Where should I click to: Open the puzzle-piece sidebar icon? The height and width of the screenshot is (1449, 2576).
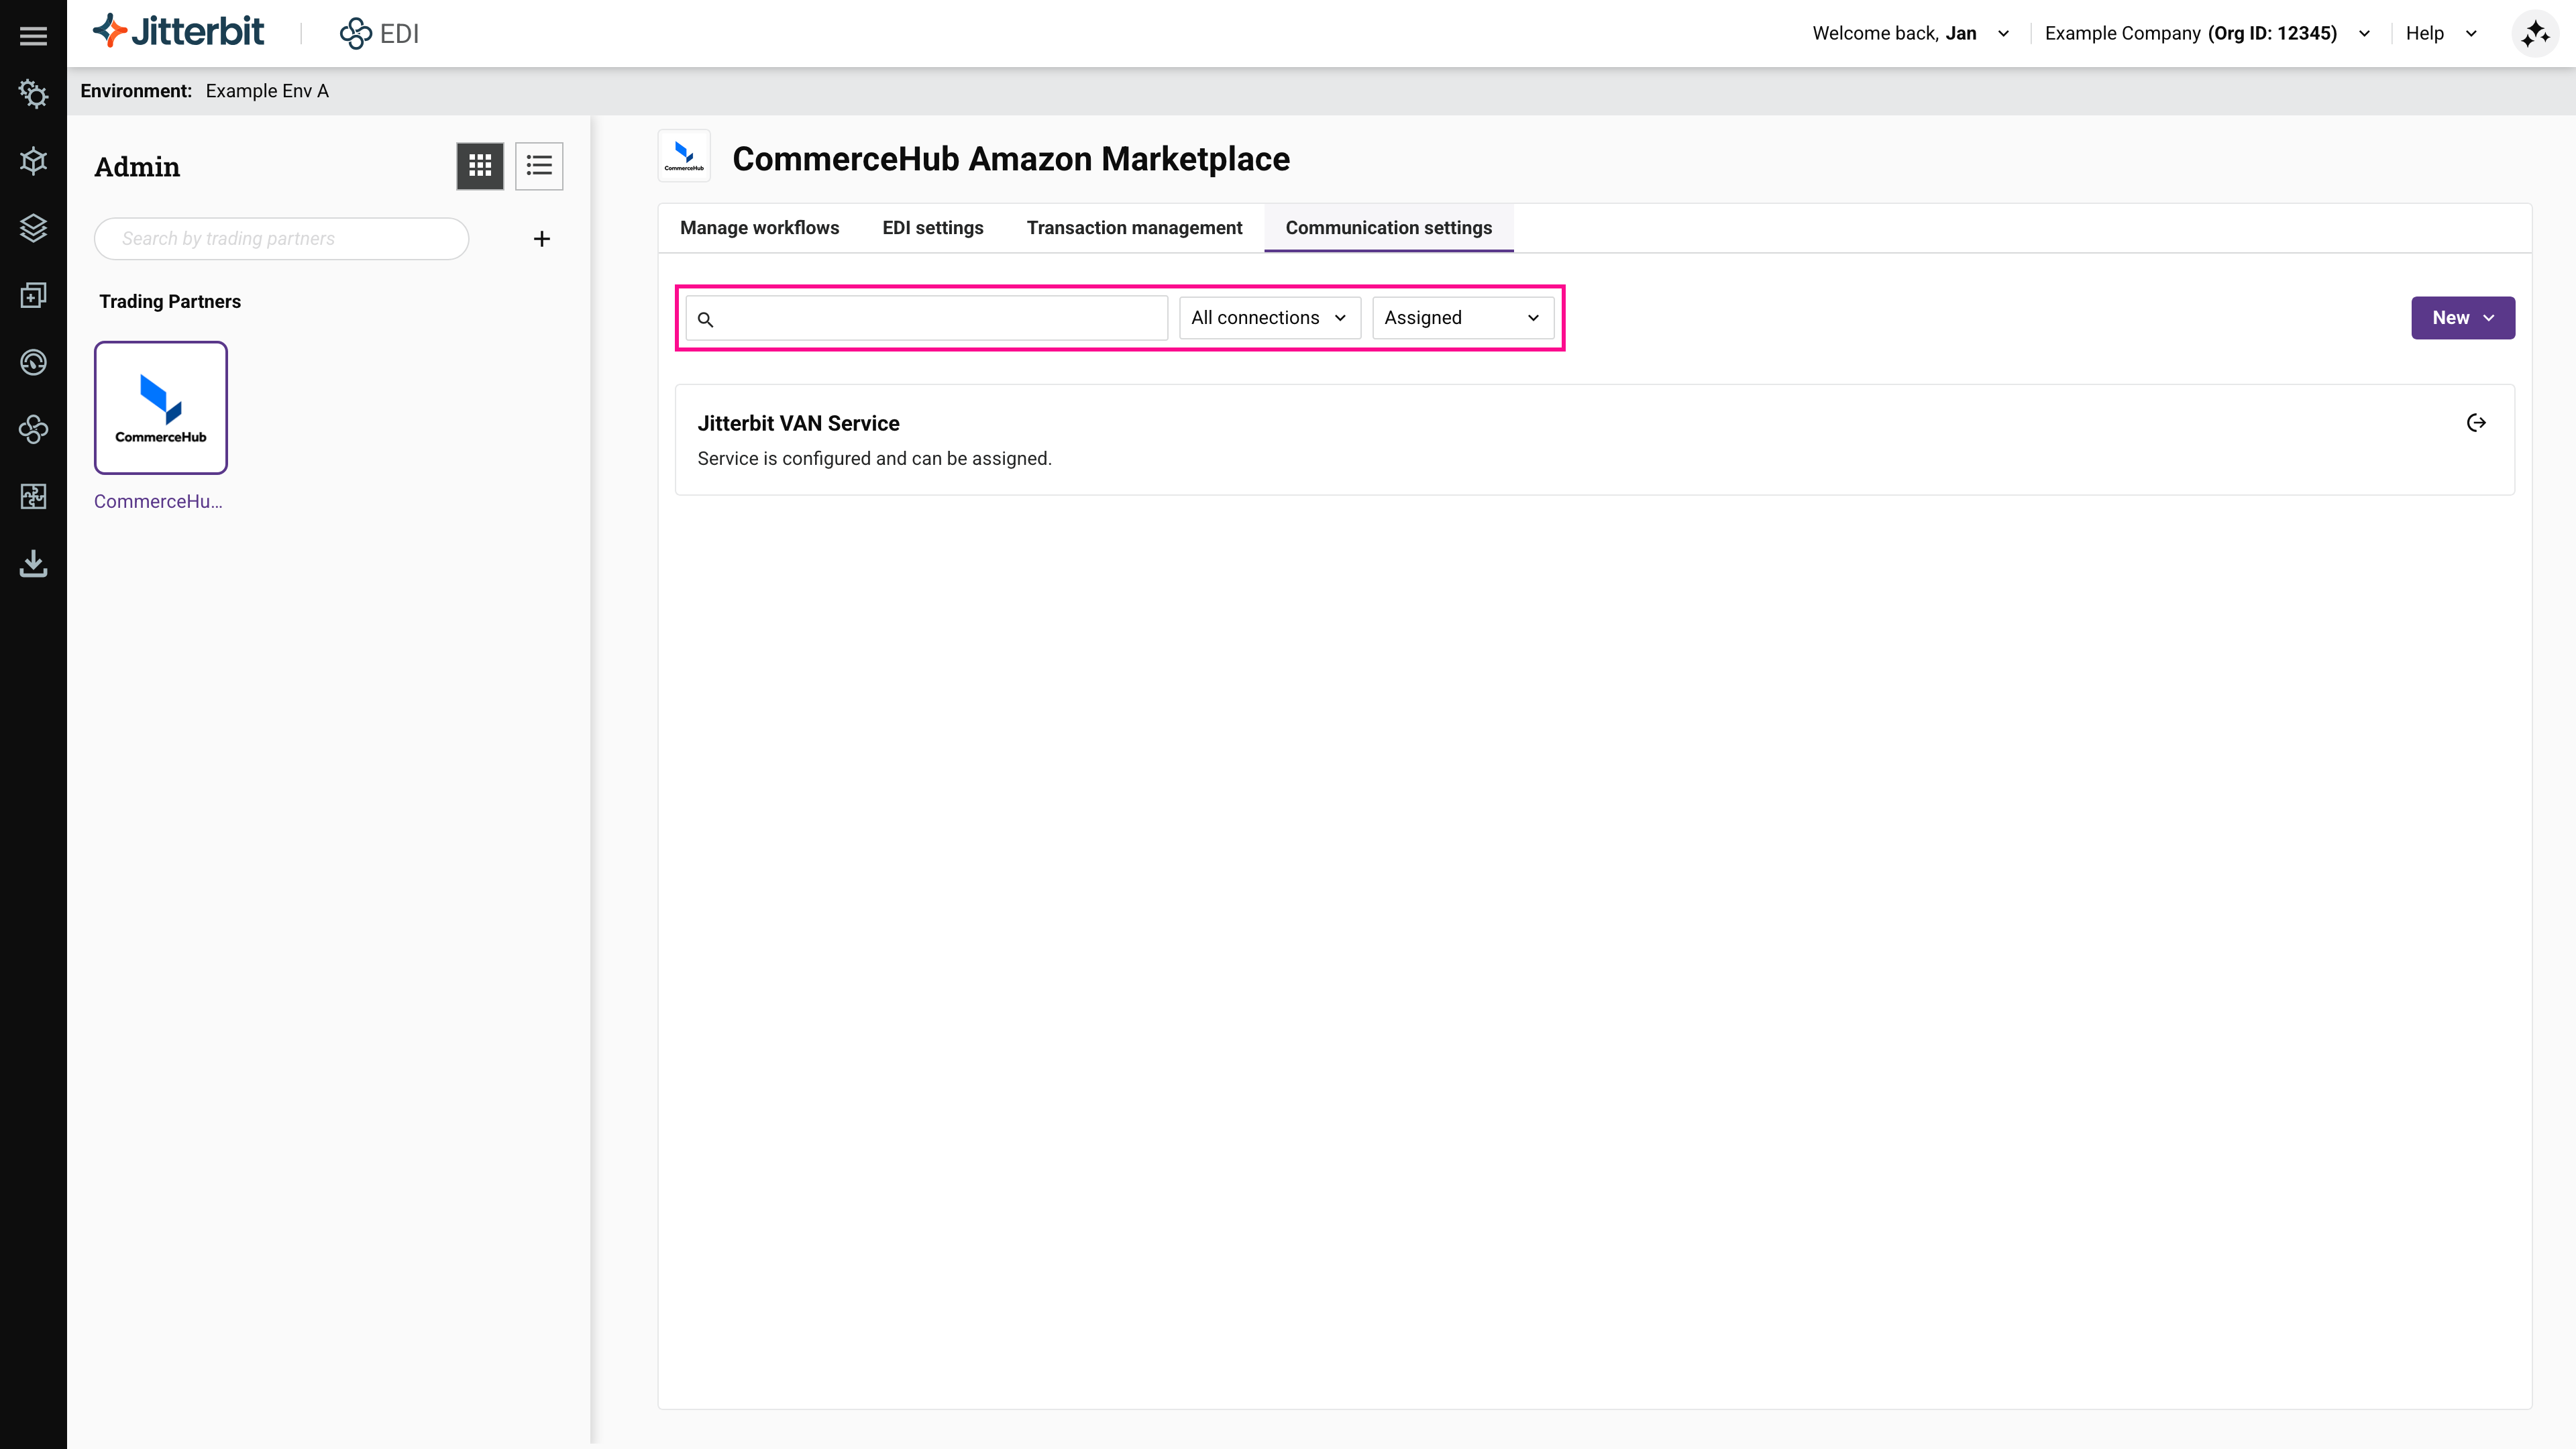coord(33,496)
